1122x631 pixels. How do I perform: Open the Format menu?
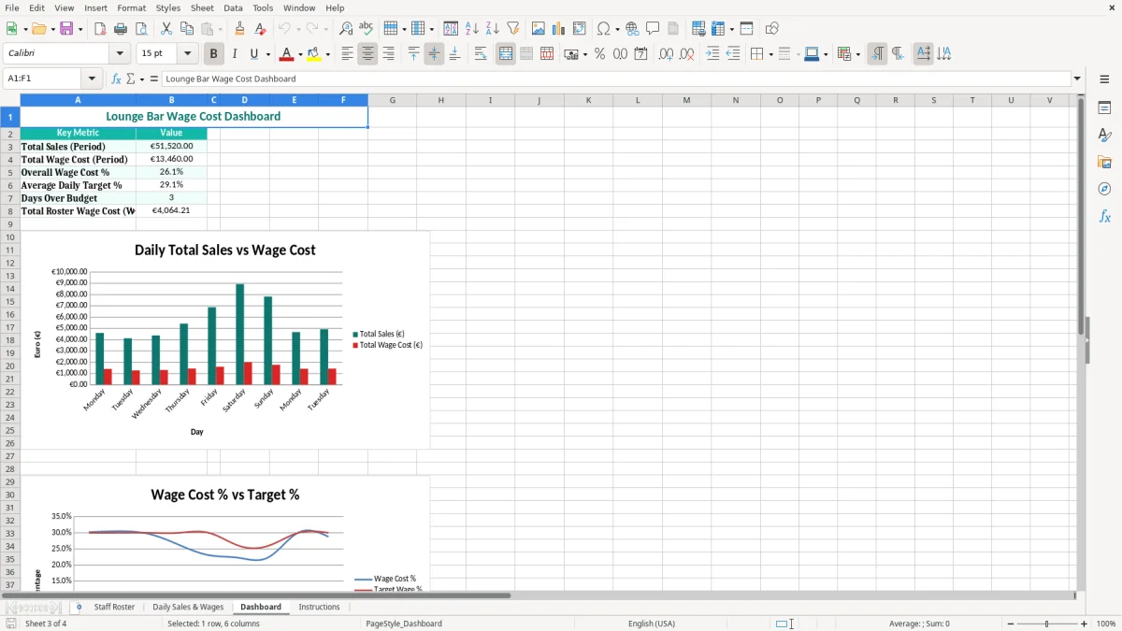[x=131, y=7]
